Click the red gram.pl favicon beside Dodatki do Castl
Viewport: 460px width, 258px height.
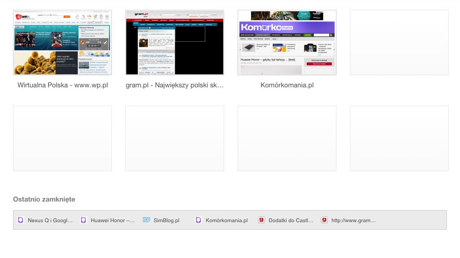(x=261, y=220)
